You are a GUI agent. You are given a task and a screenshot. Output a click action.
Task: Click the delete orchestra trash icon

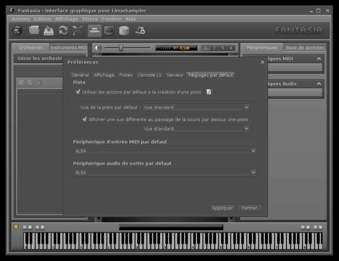click(39, 82)
